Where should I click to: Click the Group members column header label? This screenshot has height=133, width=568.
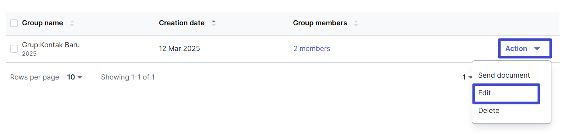point(320,23)
